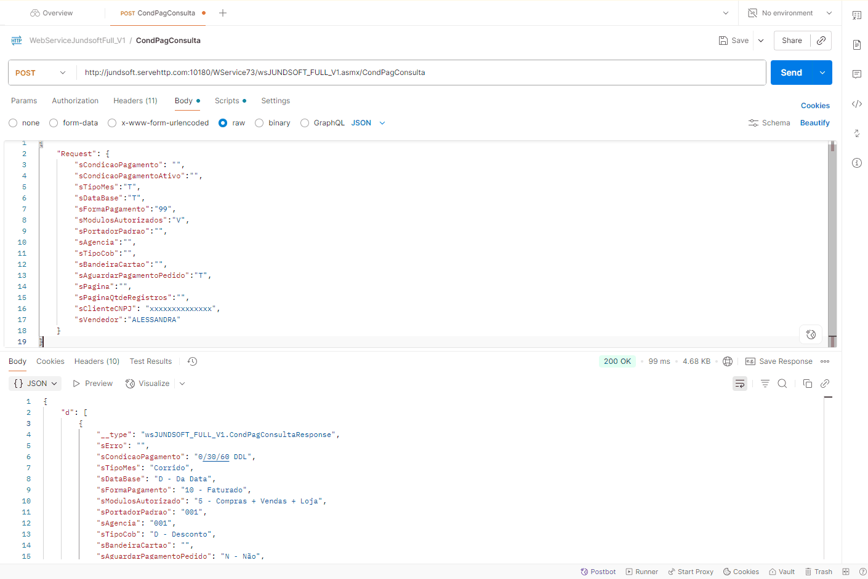Open the response history clock icon
The height and width of the screenshot is (579, 868).
(x=192, y=361)
